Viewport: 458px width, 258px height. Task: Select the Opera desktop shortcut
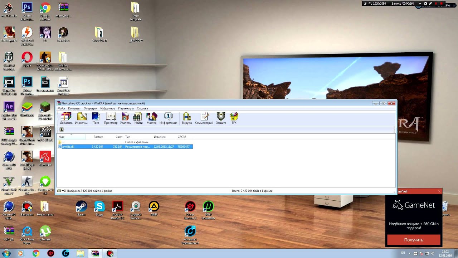[x=27, y=59]
